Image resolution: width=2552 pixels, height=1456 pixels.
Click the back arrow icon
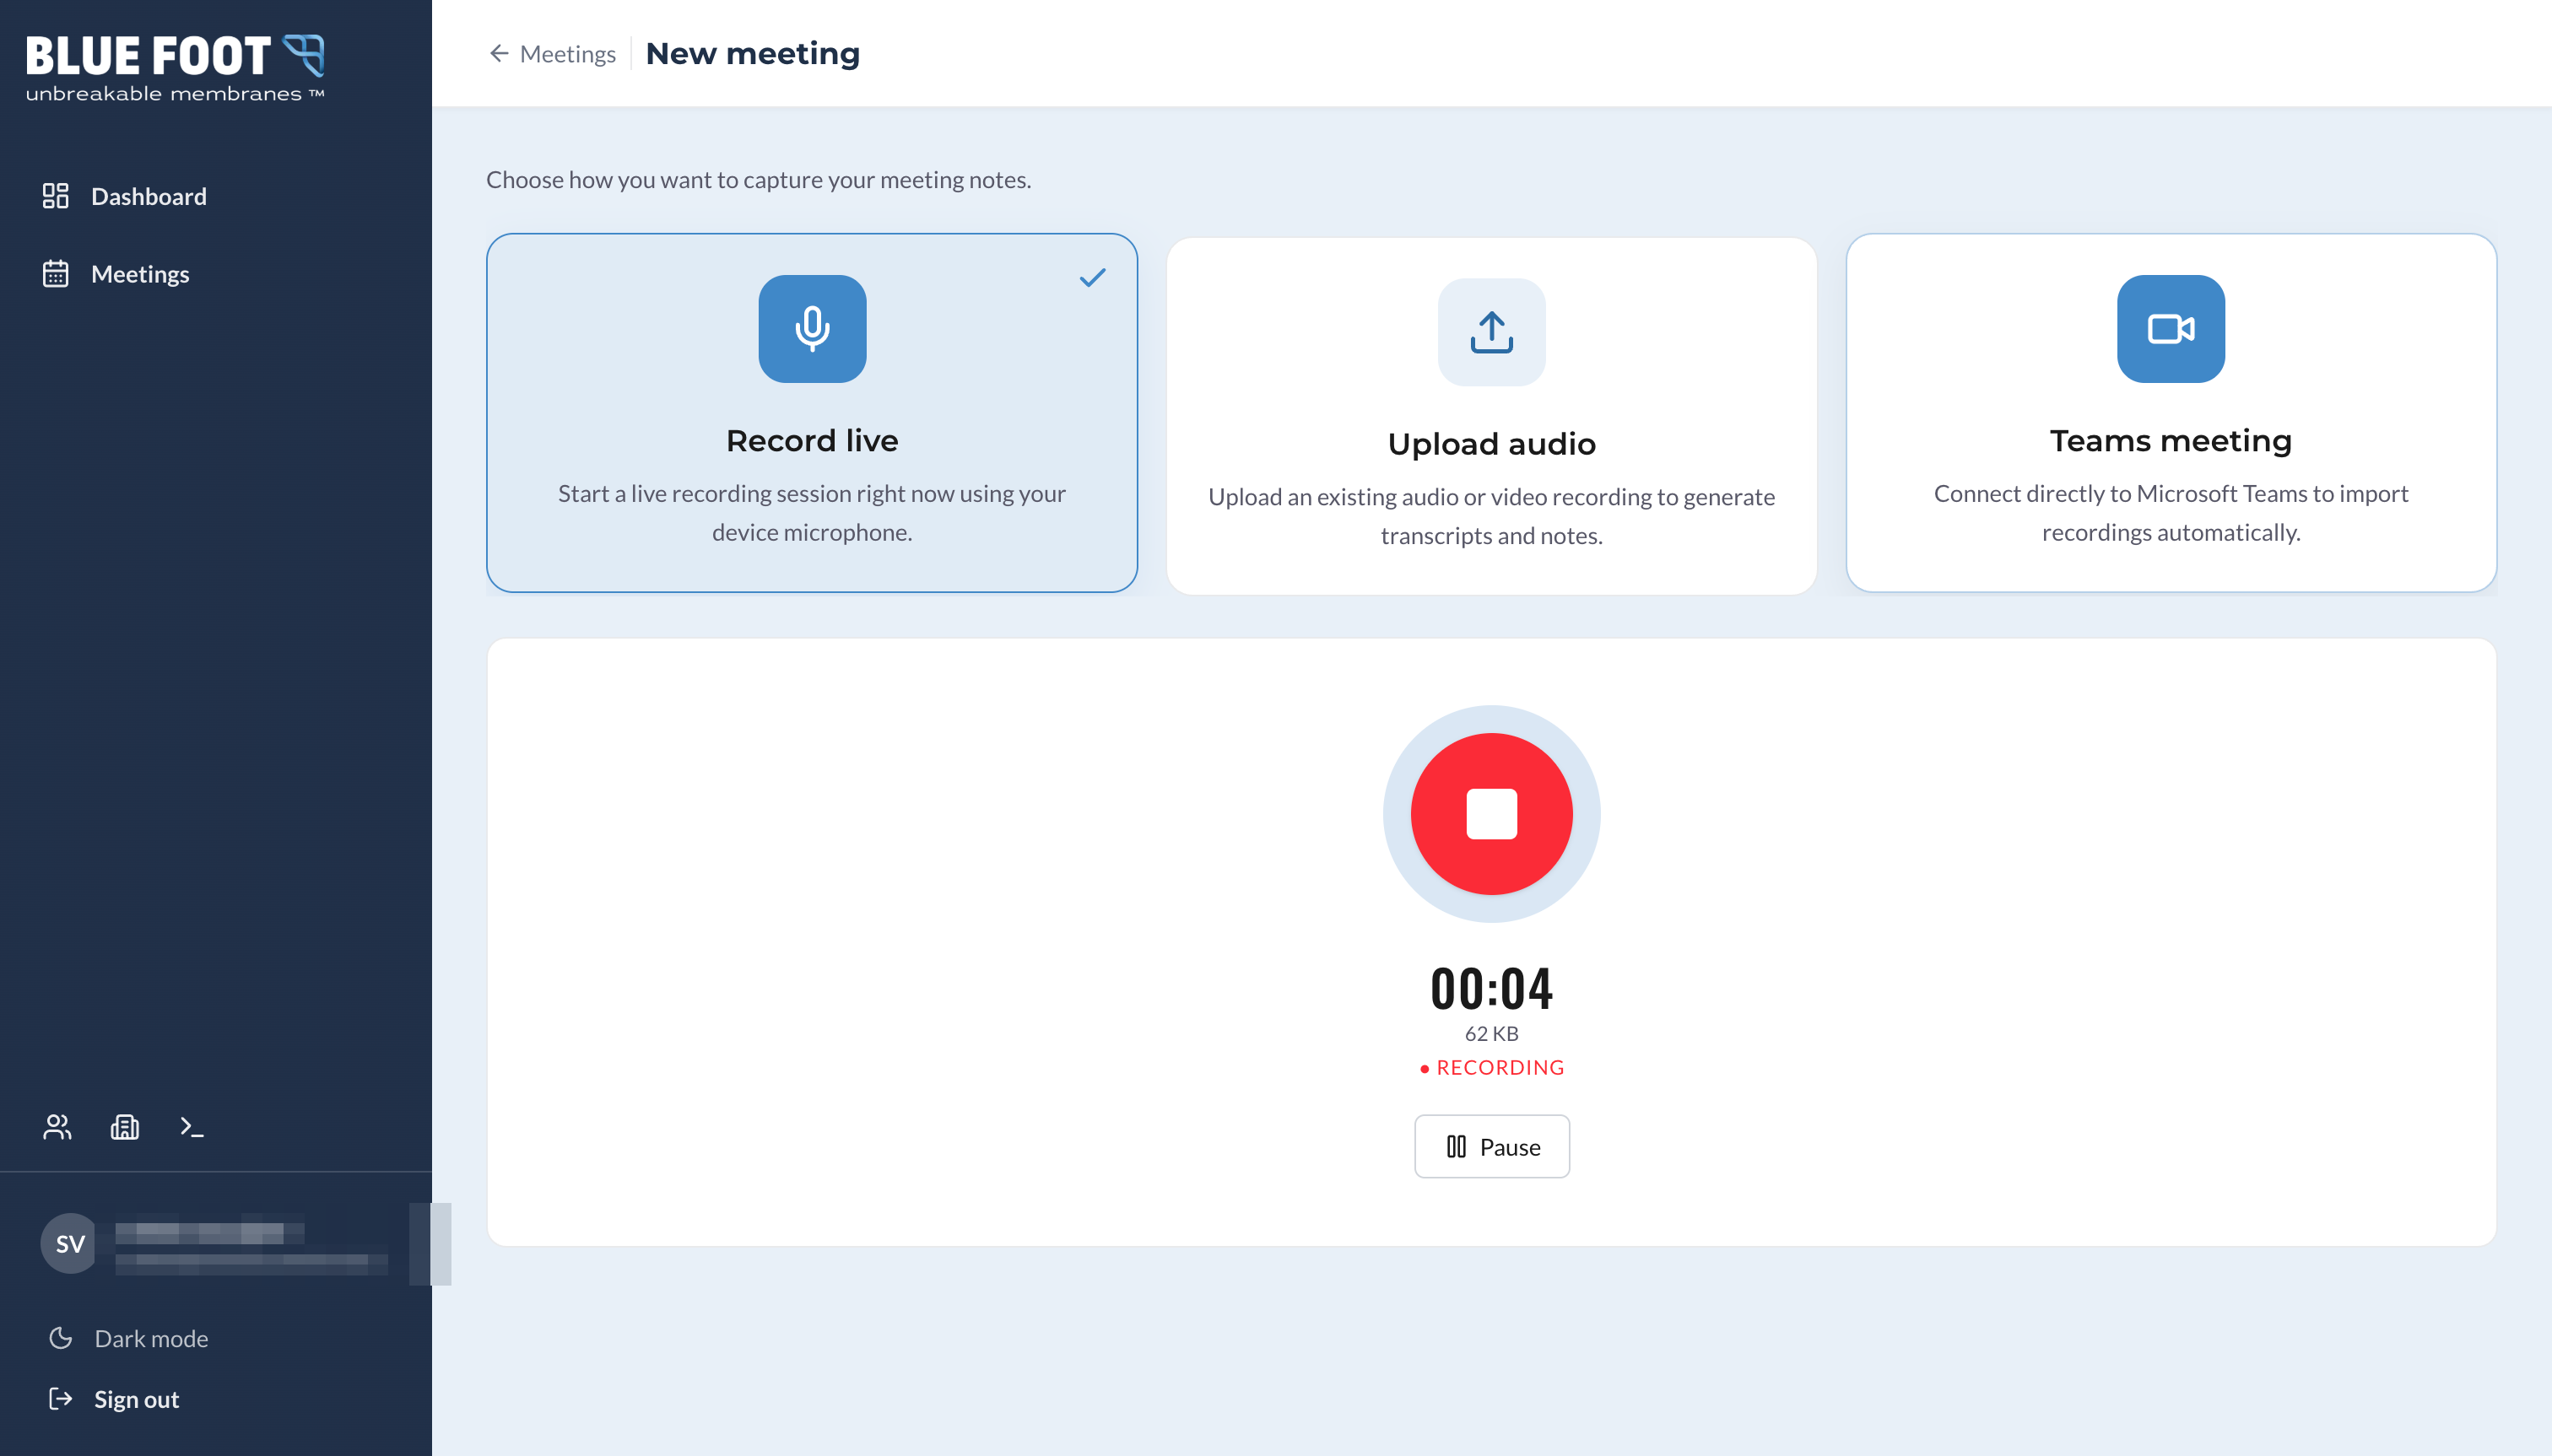pos(500,54)
